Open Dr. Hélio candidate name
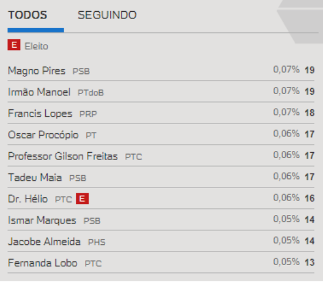This screenshot has height=282, width=323. 28,199
